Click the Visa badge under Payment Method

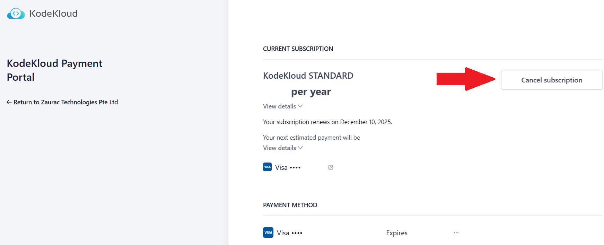pyautogui.click(x=268, y=233)
